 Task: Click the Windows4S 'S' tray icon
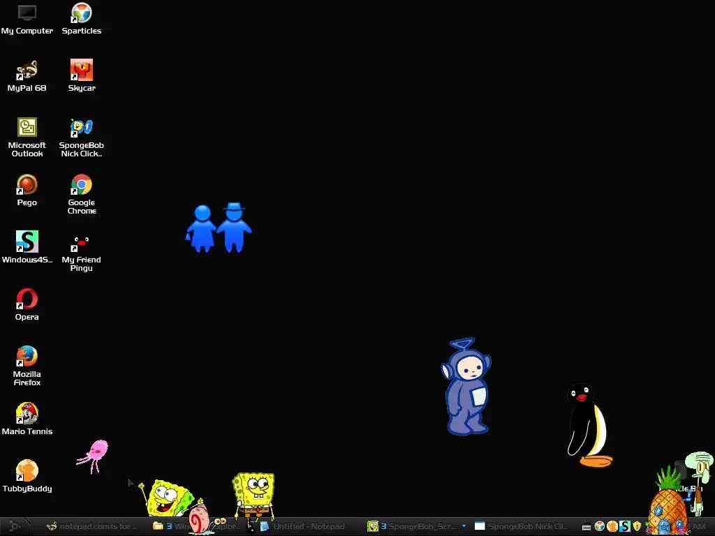(x=624, y=526)
